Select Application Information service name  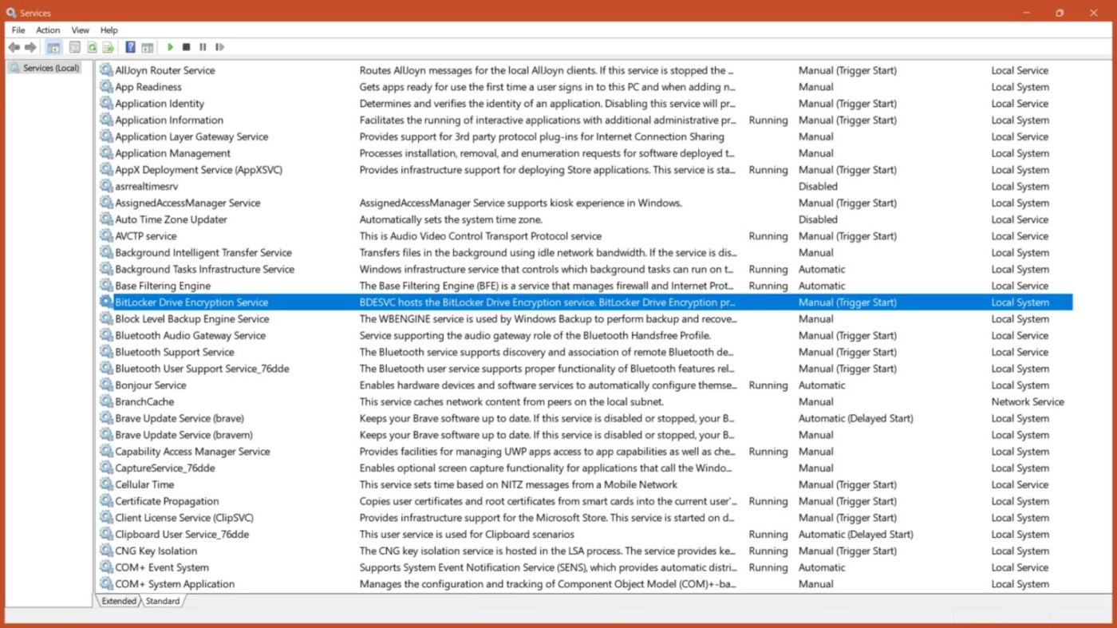[169, 120]
